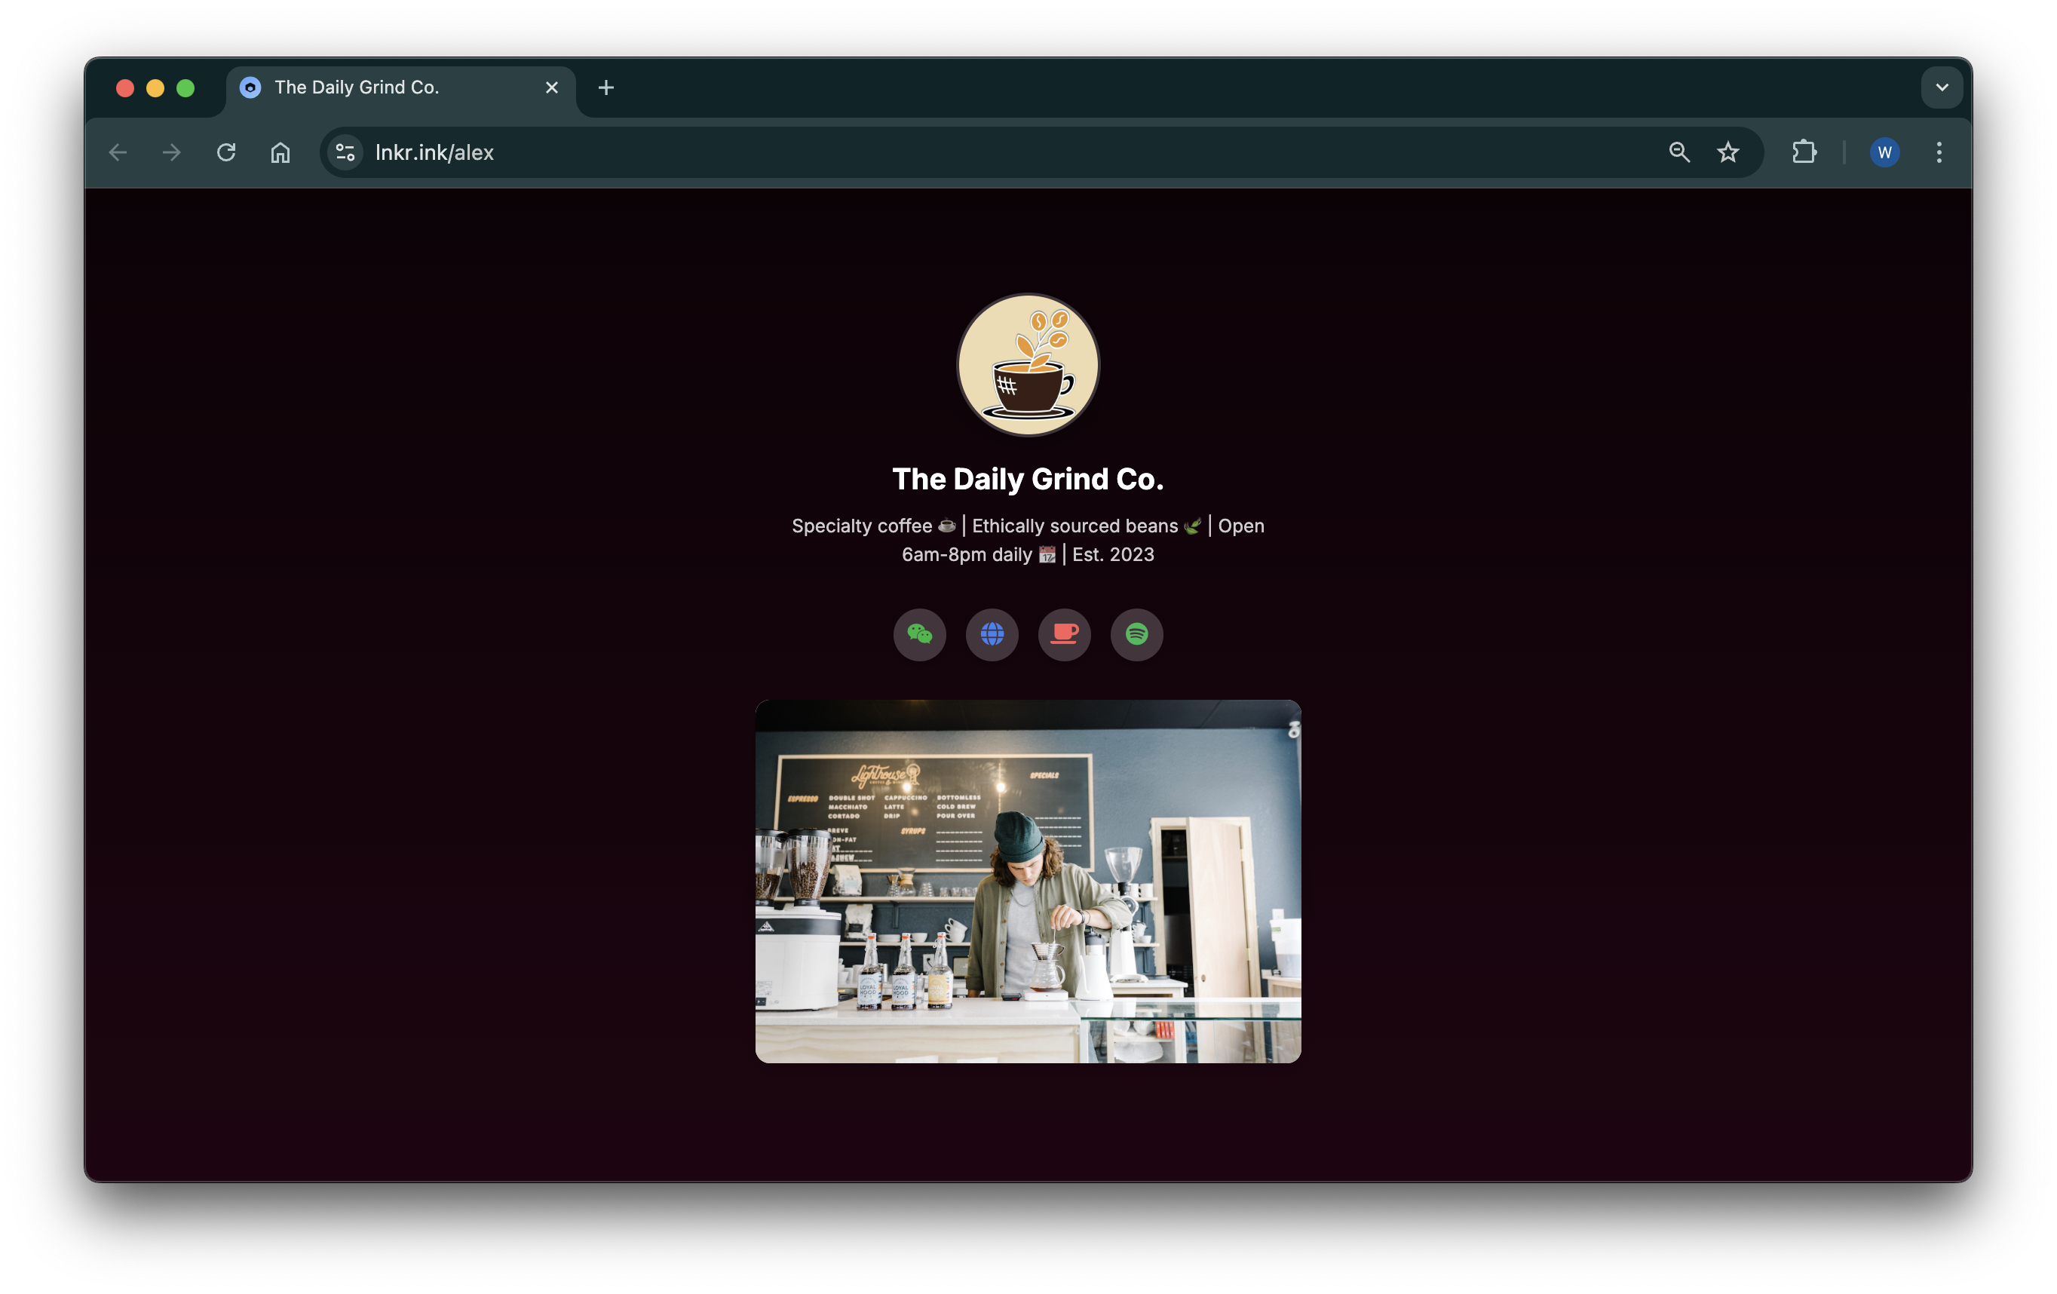Click The Daily Grind Co. coffee logo avatar
The width and height of the screenshot is (2057, 1294).
coord(1028,366)
